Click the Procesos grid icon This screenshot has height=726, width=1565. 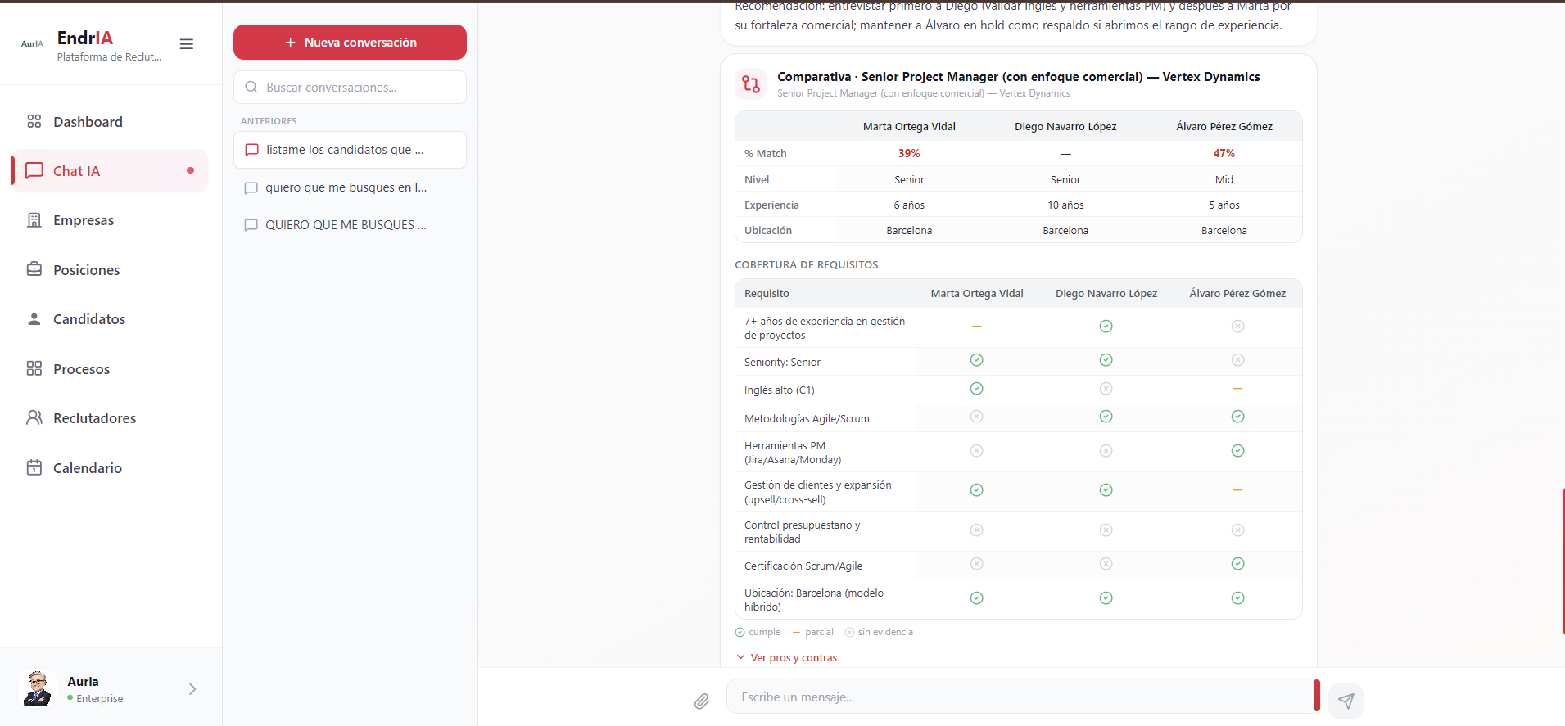[x=34, y=368]
